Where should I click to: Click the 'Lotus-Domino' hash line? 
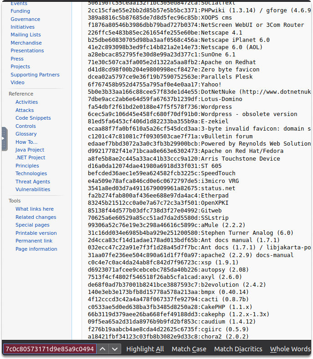tap(165, 99)
